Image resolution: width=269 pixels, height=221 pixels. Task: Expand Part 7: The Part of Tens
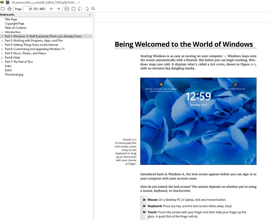point(2,62)
